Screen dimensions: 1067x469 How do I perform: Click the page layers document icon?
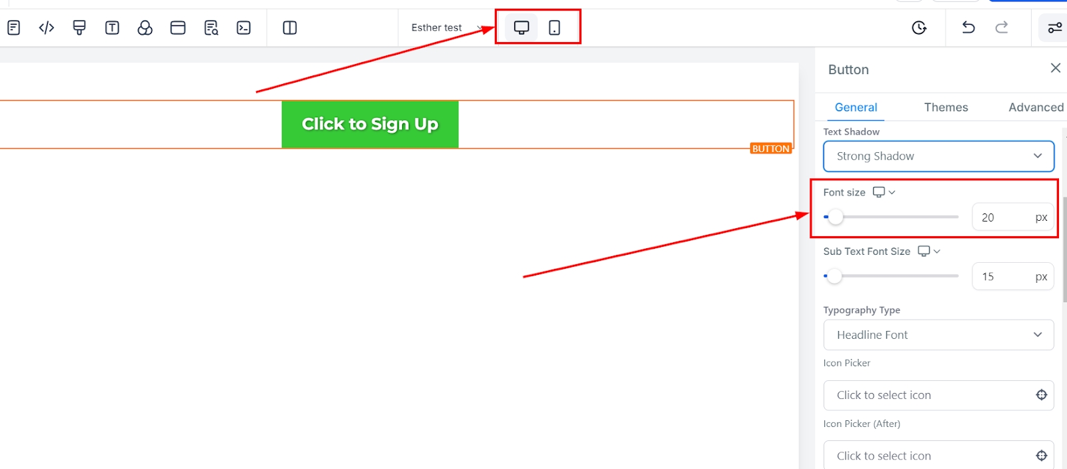[13, 27]
